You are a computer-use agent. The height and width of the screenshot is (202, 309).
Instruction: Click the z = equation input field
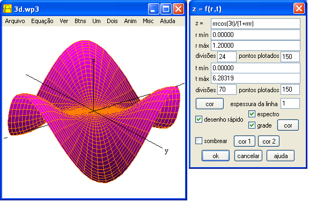click(x=255, y=24)
